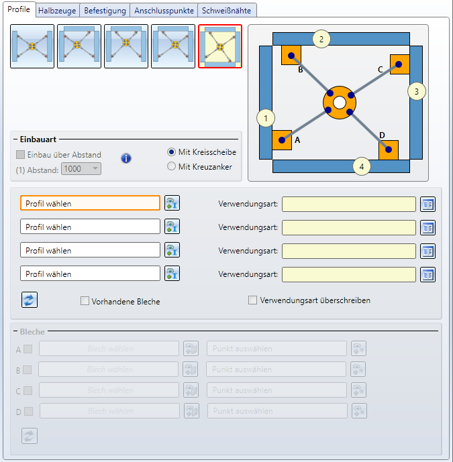This screenshot has height=462, width=453.
Task: Click third Verwendungsart yellow field
Action: tap(349, 251)
